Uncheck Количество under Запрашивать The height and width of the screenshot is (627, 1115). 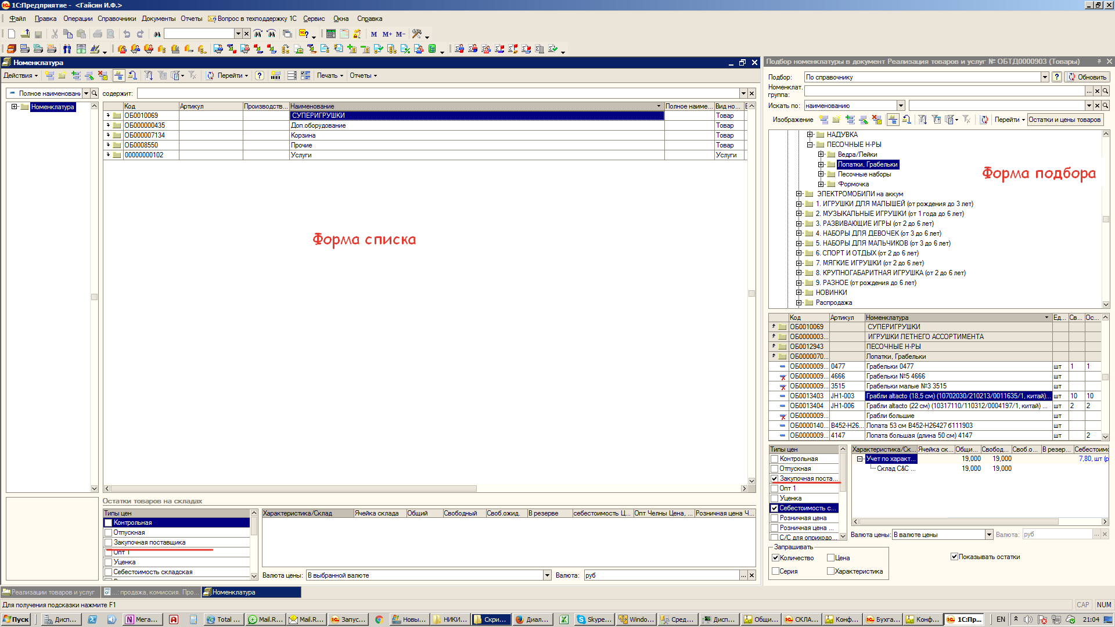775,557
